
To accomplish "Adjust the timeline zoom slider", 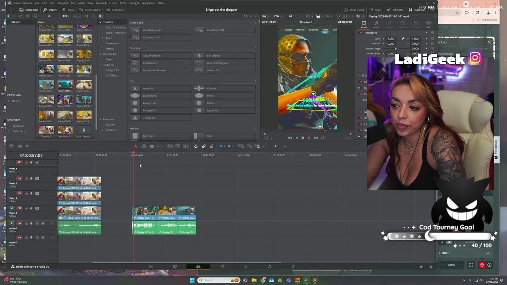I will point(275,146).
